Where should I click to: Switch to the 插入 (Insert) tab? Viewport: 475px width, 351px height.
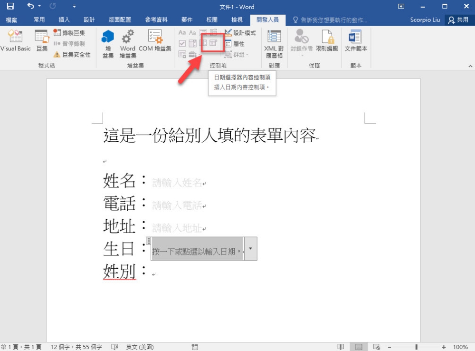64,19
